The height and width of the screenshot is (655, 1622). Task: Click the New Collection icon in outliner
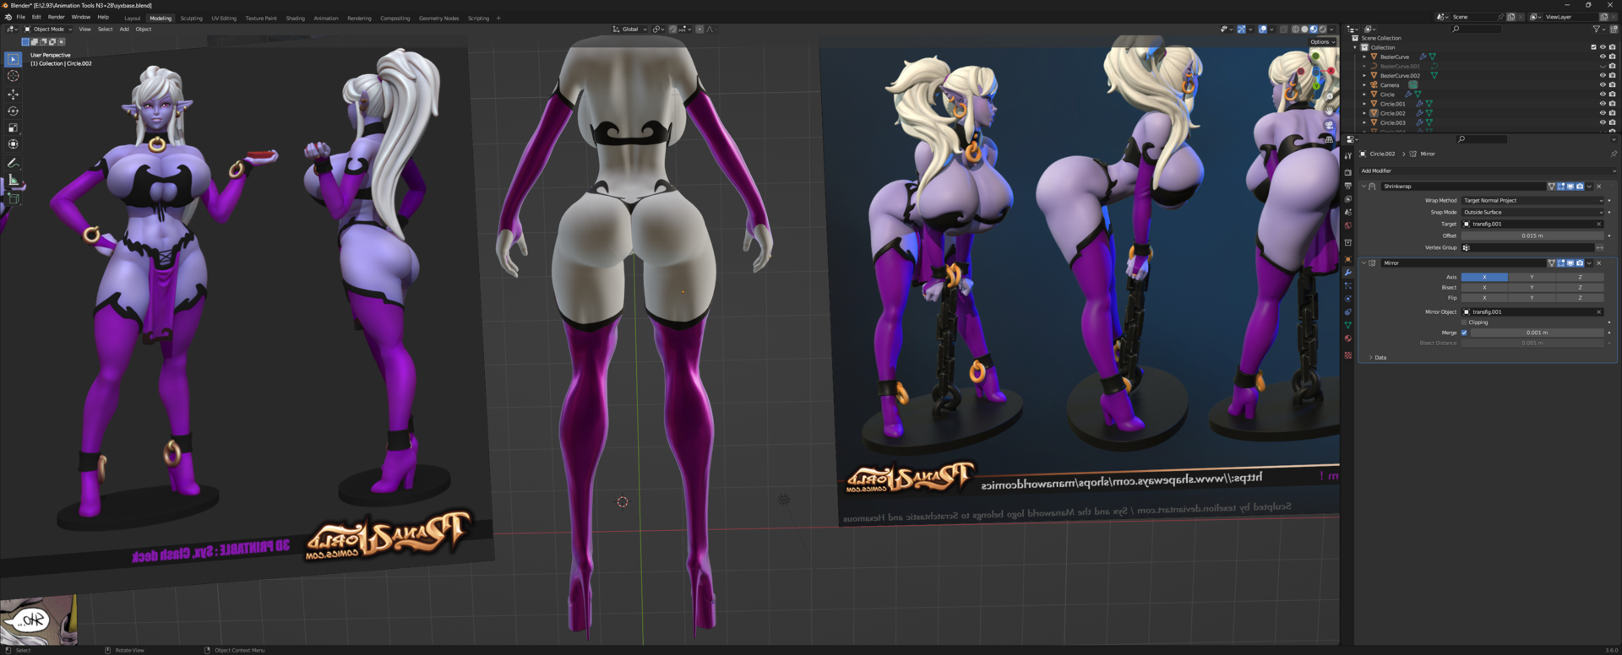tap(1614, 29)
